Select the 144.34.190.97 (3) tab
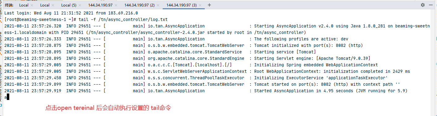437x116 pixels. click(x=182, y=5)
